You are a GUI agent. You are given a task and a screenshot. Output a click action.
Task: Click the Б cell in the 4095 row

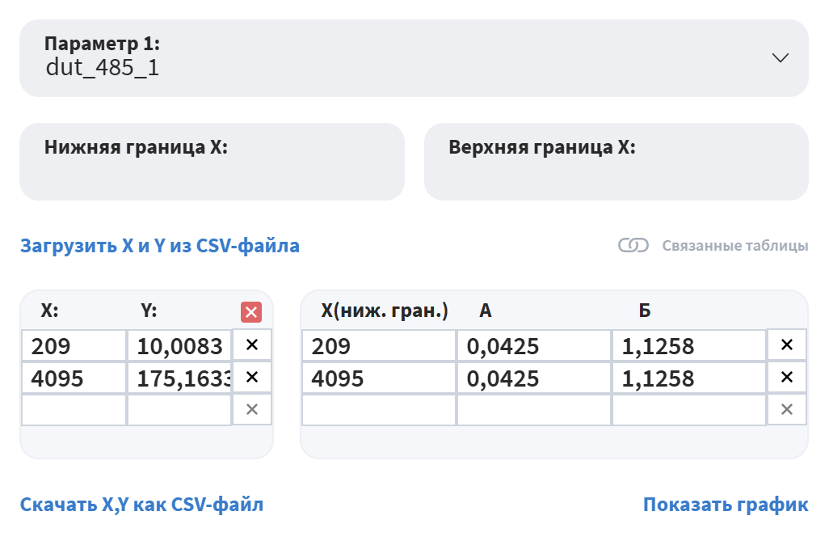point(688,378)
